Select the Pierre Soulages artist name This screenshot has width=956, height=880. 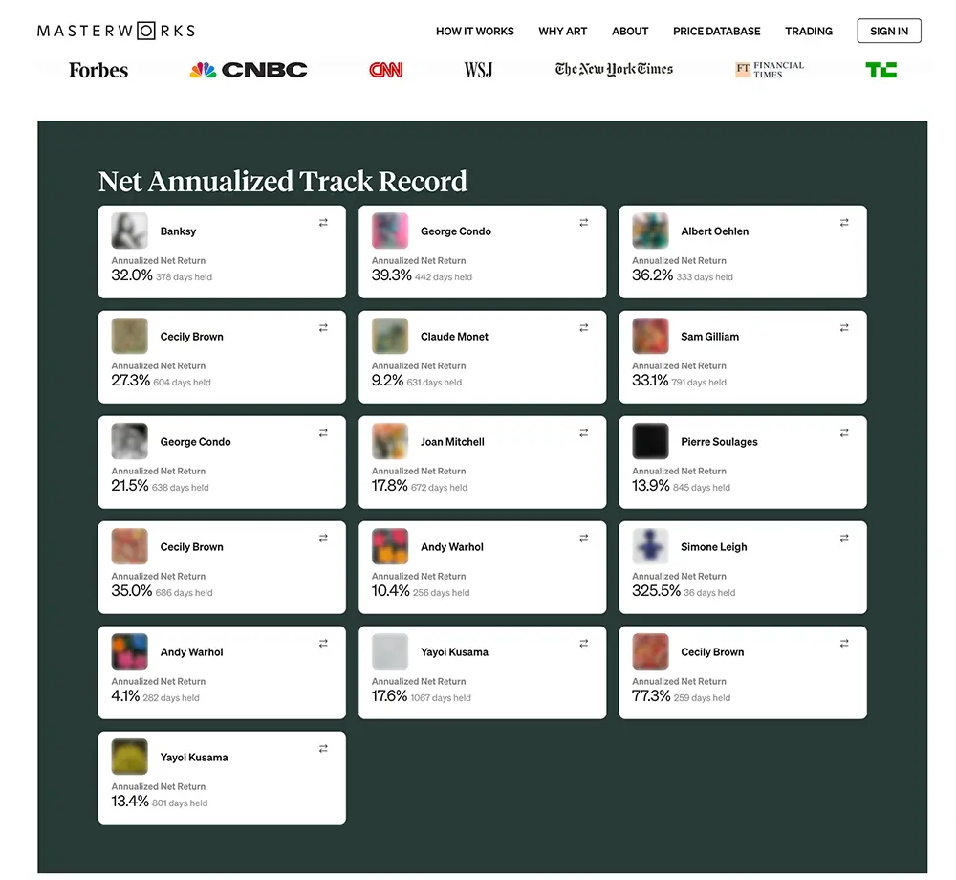click(x=719, y=442)
